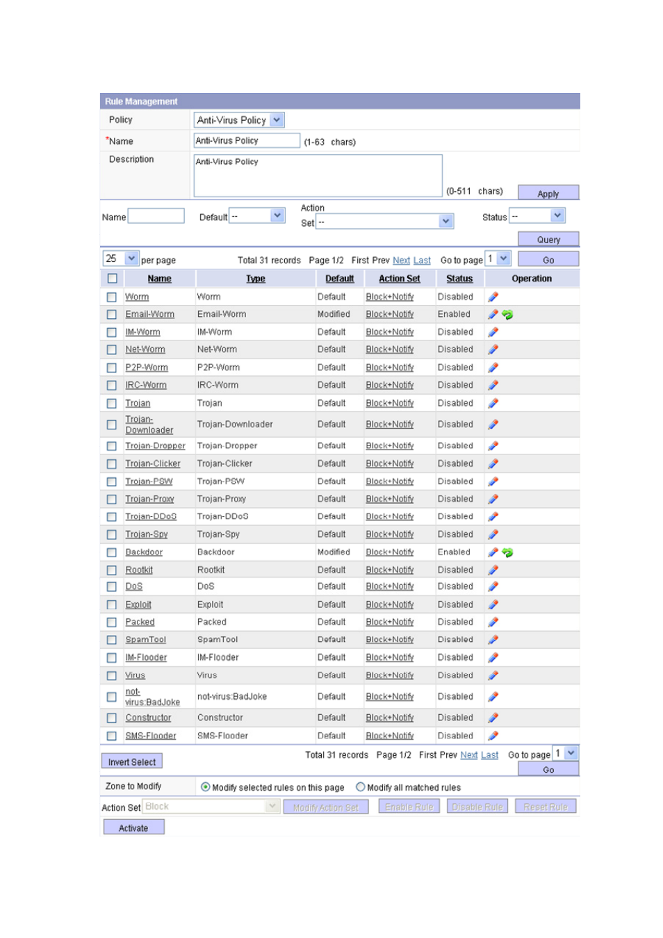This screenshot has height=938, width=663.
Task: Click the bottom Last page link
Action: click(x=489, y=755)
